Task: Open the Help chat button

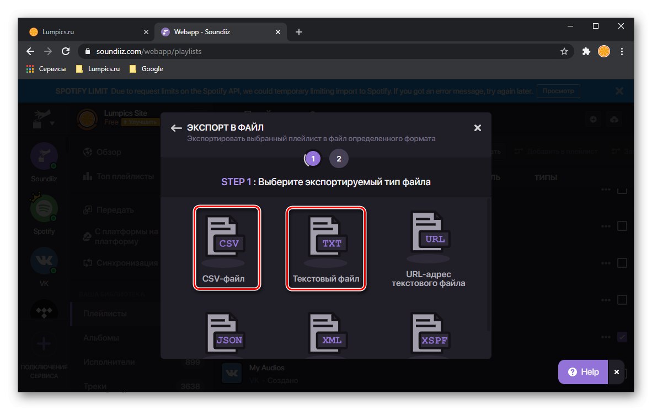Action: [583, 372]
